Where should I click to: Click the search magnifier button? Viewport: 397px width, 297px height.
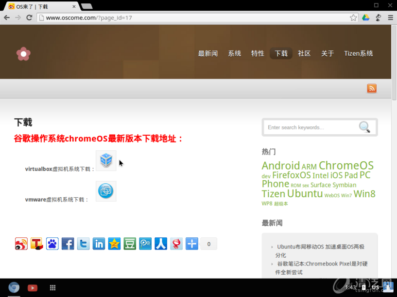(x=364, y=127)
